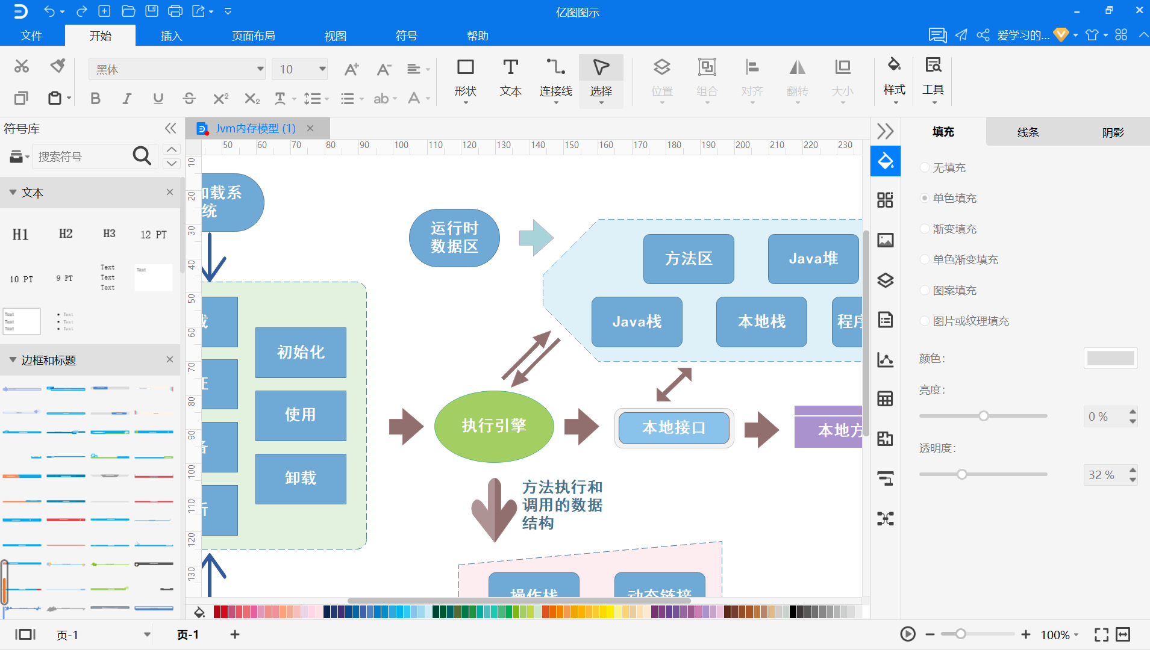Open the page document panel icon
The width and height of the screenshot is (1150, 650).
pyautogui.click(x=885, y=320)
